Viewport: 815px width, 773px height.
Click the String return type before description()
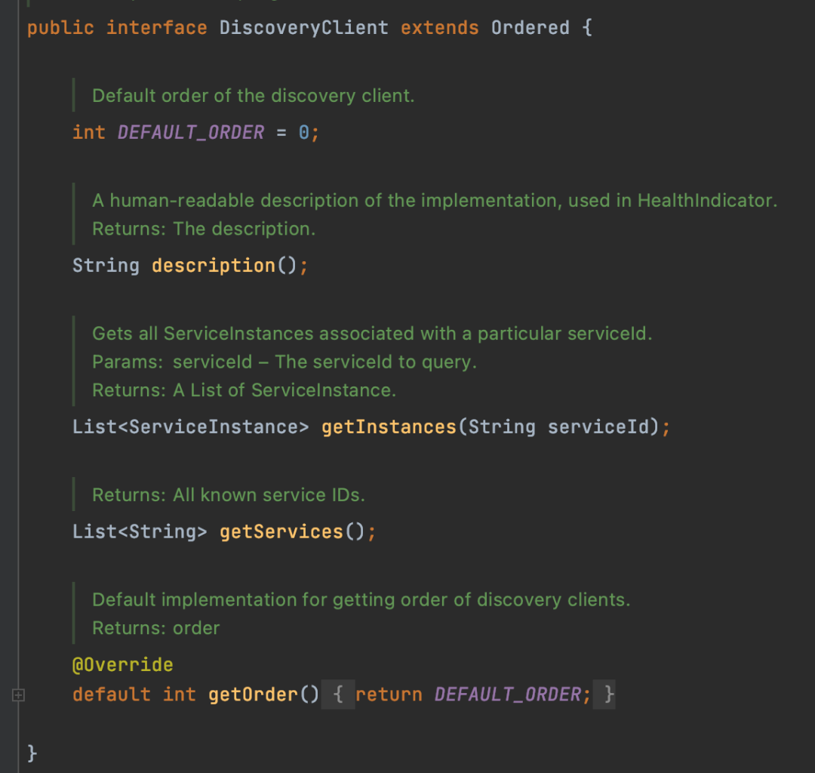(x=106, y=266)
